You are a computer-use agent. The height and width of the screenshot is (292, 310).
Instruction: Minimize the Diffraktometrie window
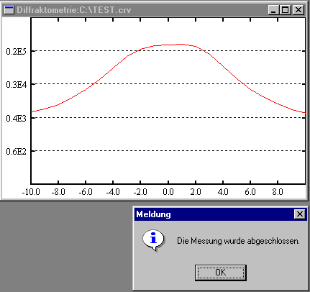coord(273,10)
